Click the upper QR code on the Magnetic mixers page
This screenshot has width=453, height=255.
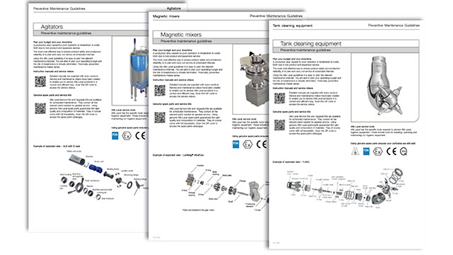click(160, 90)
